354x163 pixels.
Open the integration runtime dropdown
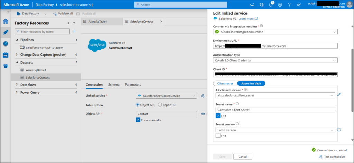pos(275,32)
